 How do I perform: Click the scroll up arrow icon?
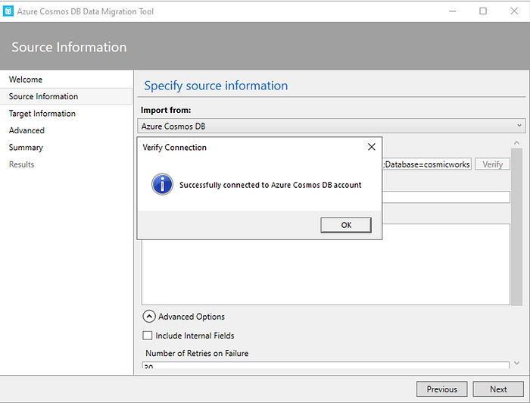tap(516, 143)
